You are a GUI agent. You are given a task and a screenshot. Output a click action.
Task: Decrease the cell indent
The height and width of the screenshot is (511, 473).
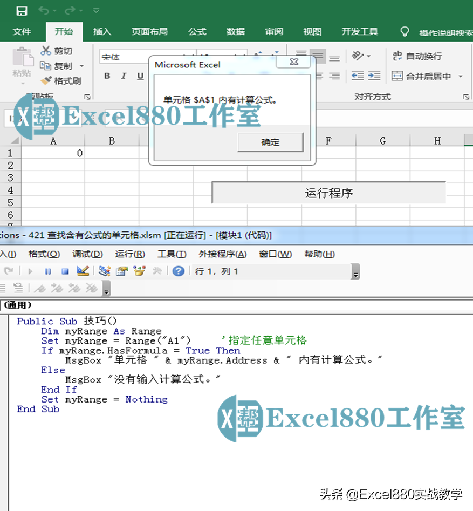358,76
